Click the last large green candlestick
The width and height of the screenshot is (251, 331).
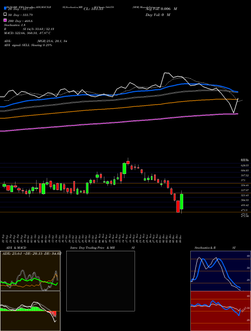(182, 202)
